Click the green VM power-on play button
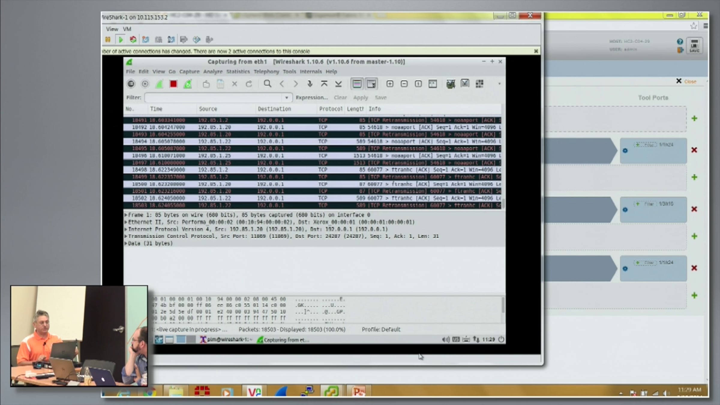 (121, 40)
